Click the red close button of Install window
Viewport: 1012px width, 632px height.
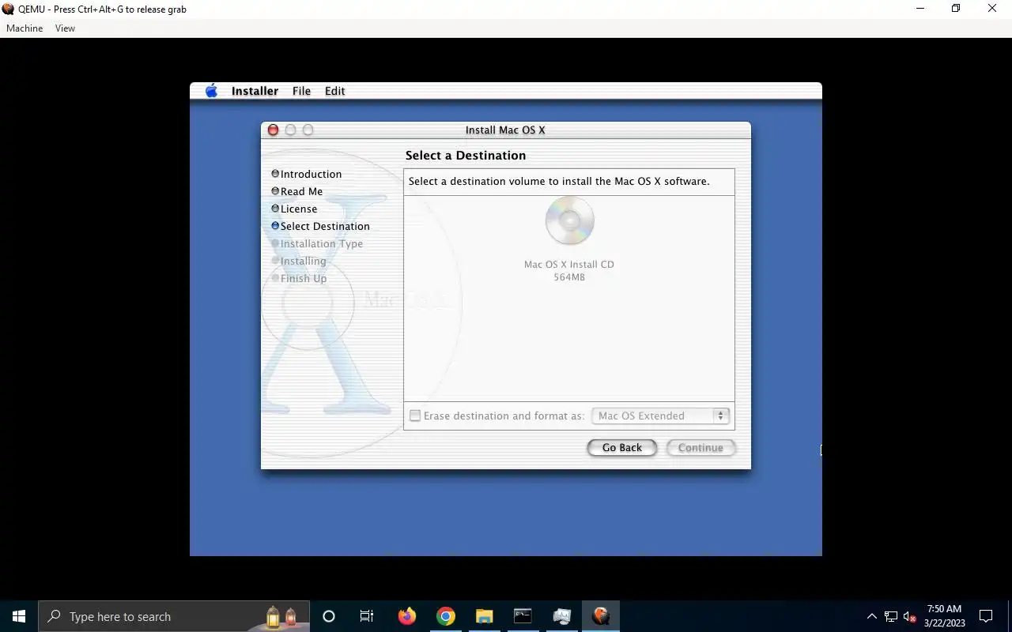(x=273, y=130)
